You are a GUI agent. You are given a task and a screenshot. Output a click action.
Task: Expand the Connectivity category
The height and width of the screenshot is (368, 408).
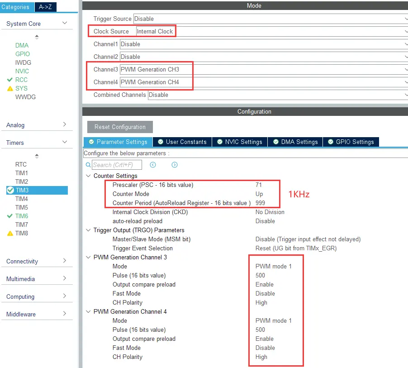64,261
